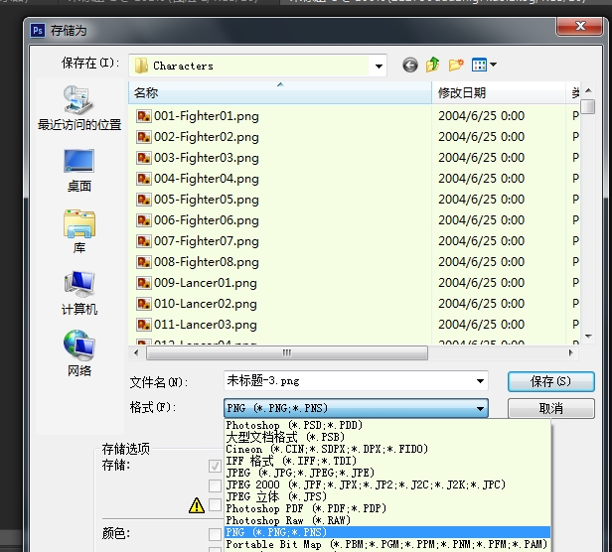Image resolution: width=612 pixels, height=552 pixels.
Task: Click the horizontal scrollbar thumb
Action: (287, 353)
